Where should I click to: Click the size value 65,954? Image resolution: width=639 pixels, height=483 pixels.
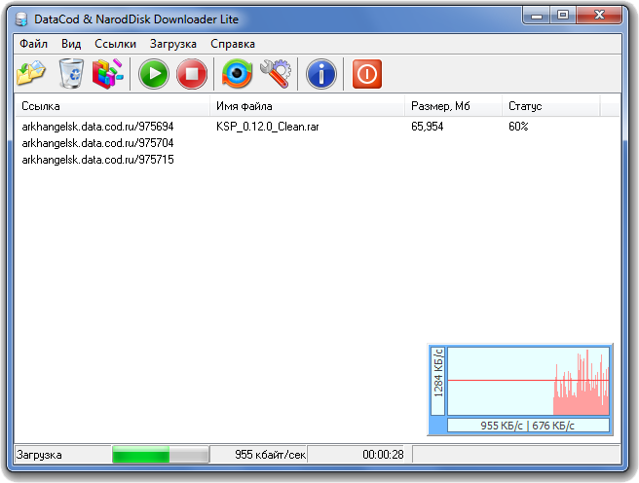(427, 127)
